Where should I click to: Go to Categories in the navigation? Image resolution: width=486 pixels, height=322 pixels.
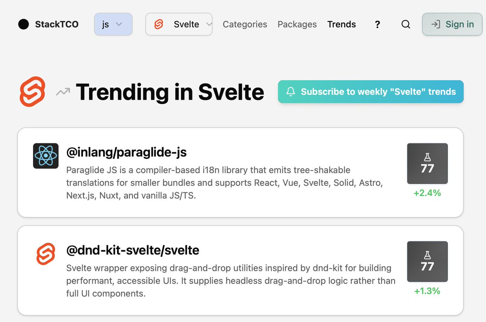click(245, 24)
